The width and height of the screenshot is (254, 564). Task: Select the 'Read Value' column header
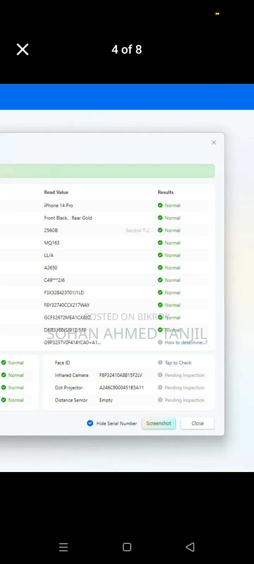point(56,192)
